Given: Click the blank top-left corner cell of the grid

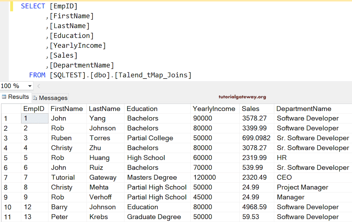Looking at the screenshot, I should (x=11, y=109).
